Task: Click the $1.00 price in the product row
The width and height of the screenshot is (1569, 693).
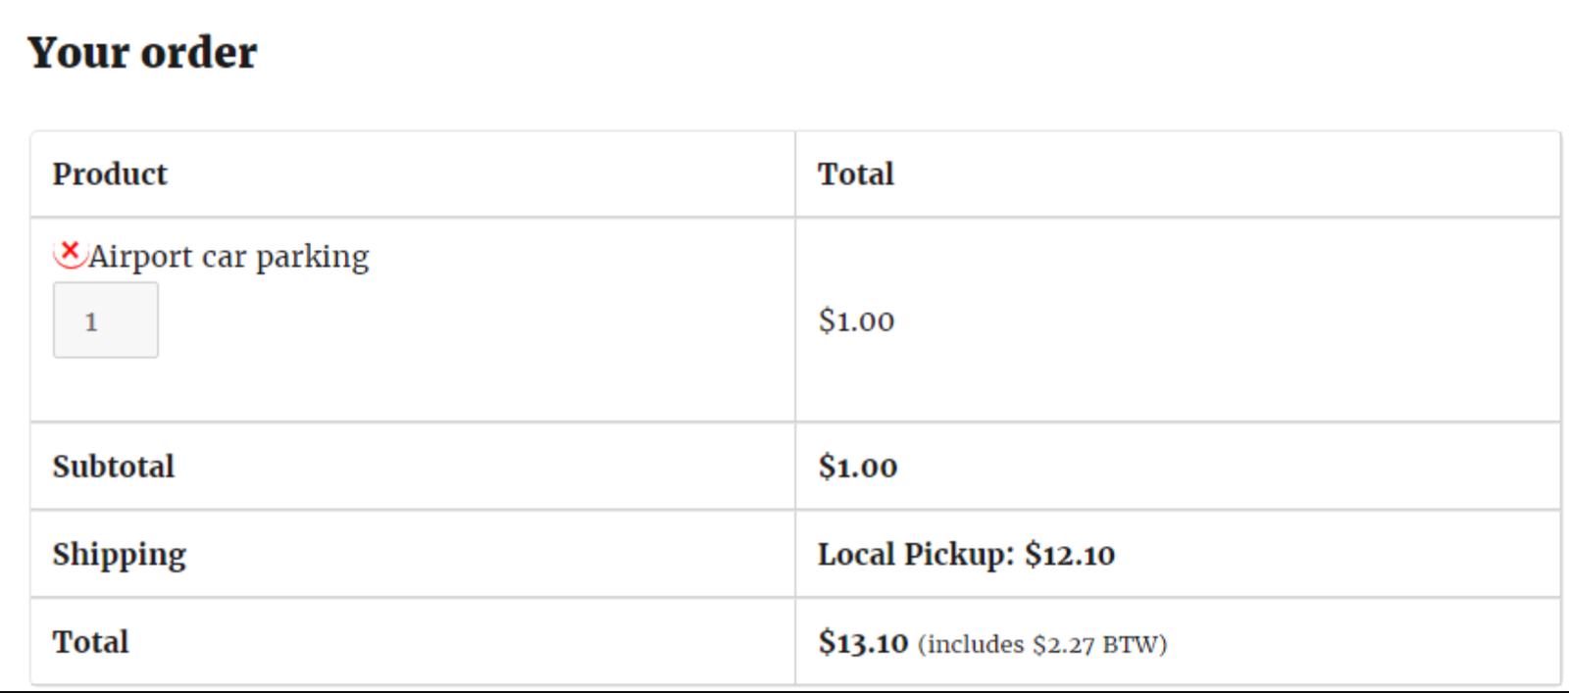Action: (856, 321)
